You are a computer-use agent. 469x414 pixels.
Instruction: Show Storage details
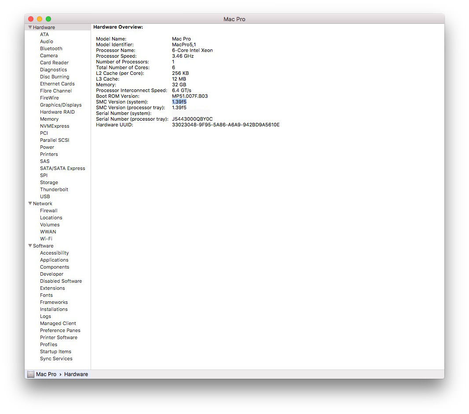pyautogui.click(x=49, y=183)
